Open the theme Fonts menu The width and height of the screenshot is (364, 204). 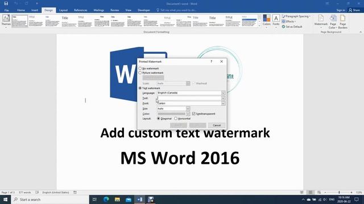coord(276,21)
